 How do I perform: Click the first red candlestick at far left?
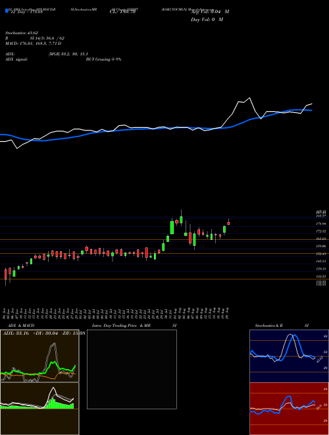coord(5,274)
